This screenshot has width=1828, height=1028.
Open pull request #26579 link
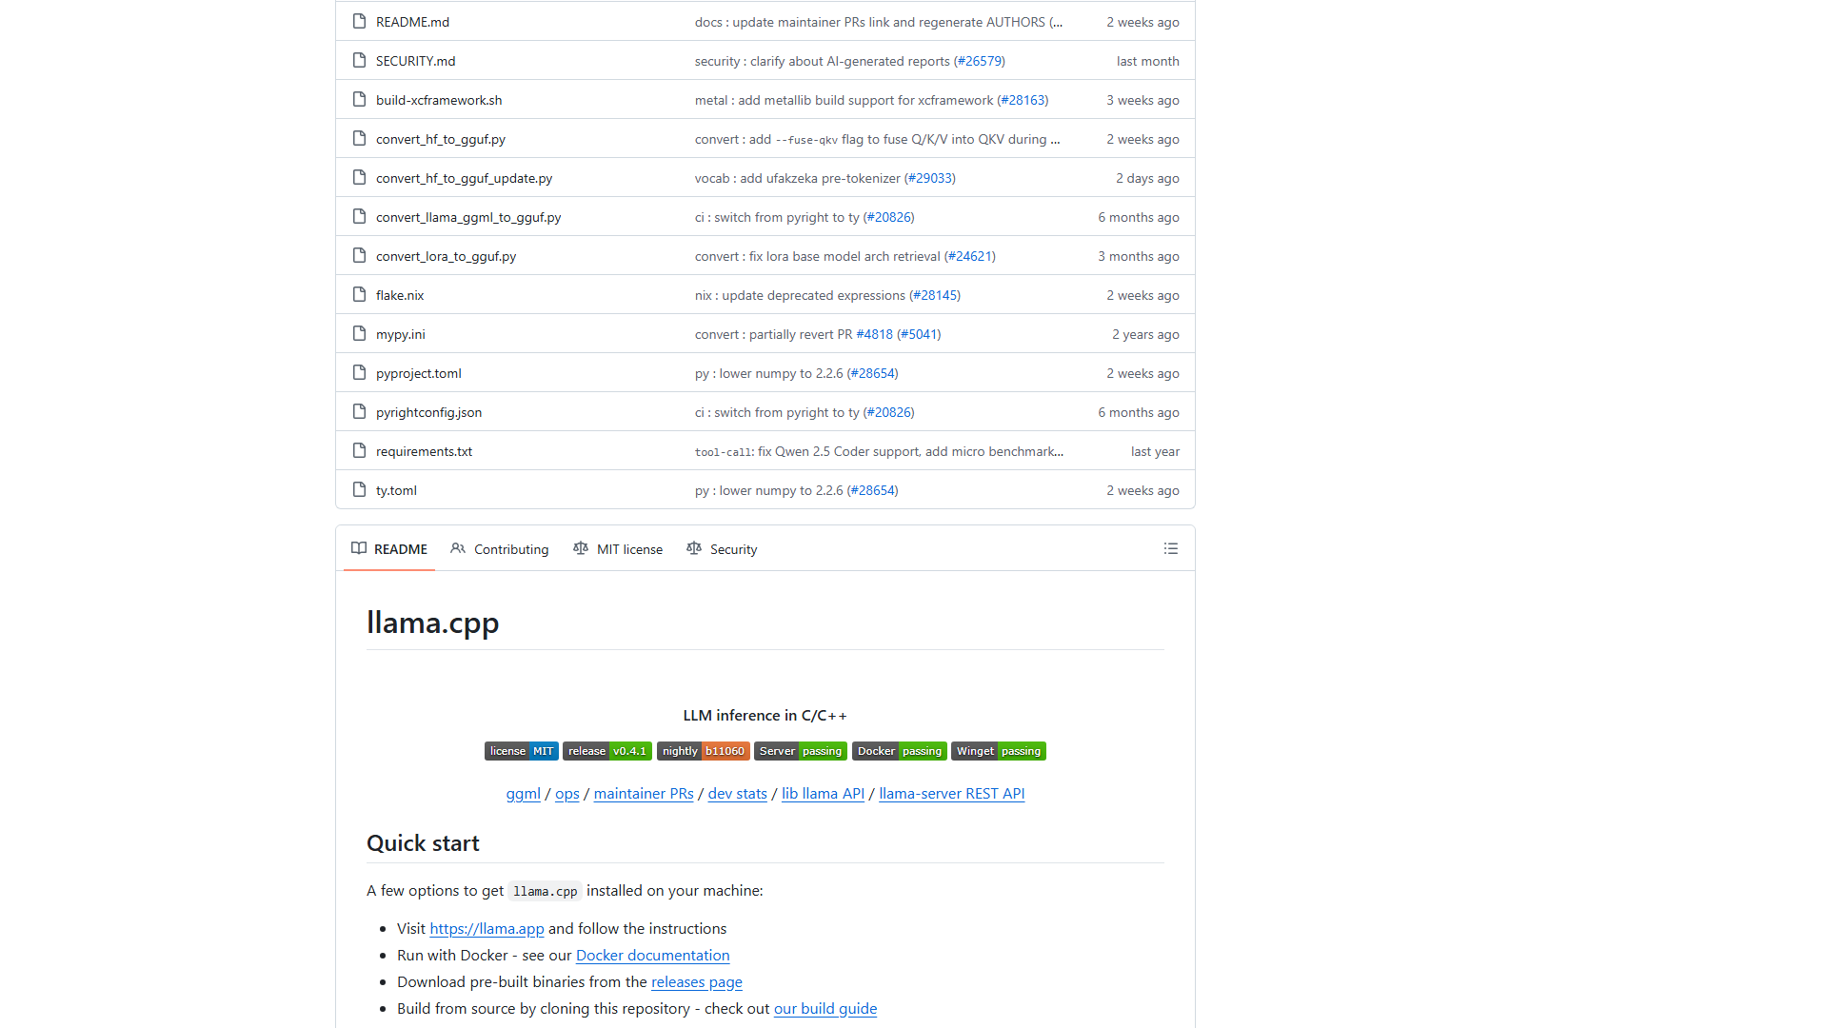pos(980,61)
